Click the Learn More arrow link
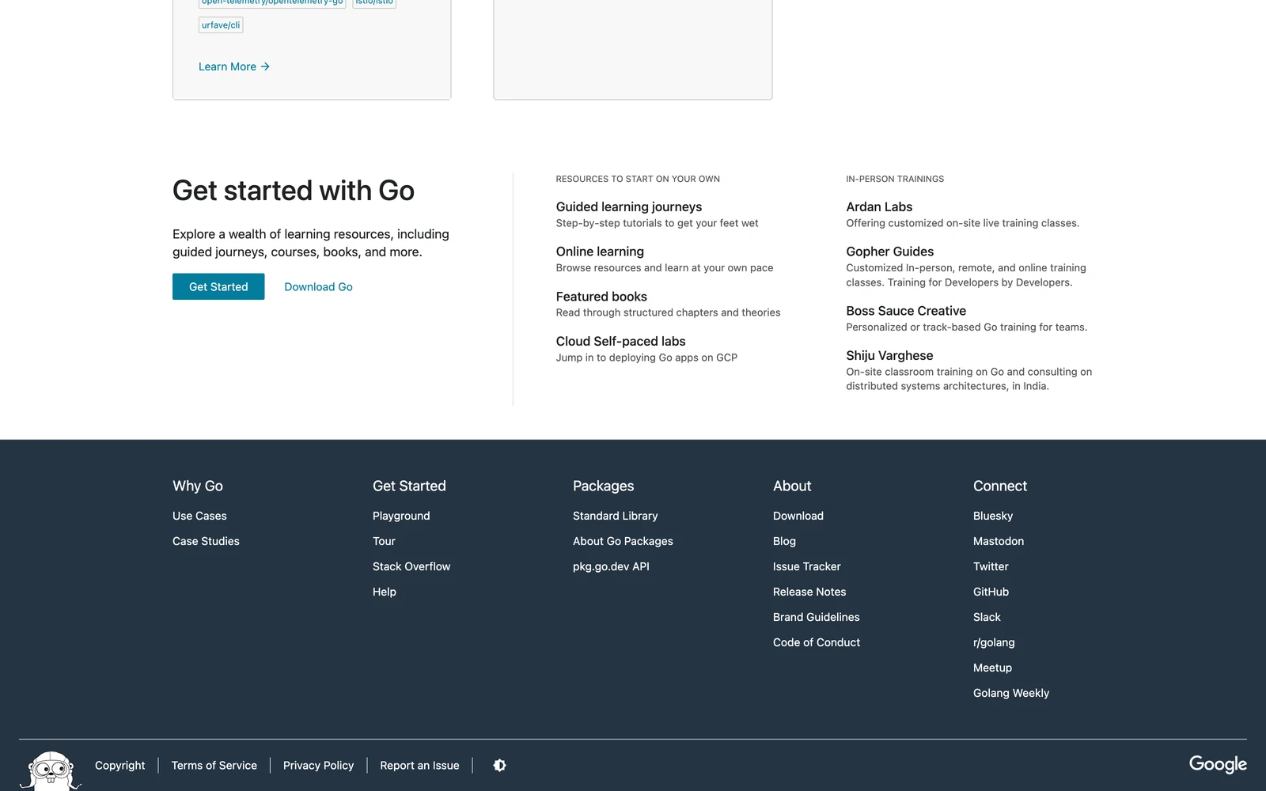 [234, 66]
